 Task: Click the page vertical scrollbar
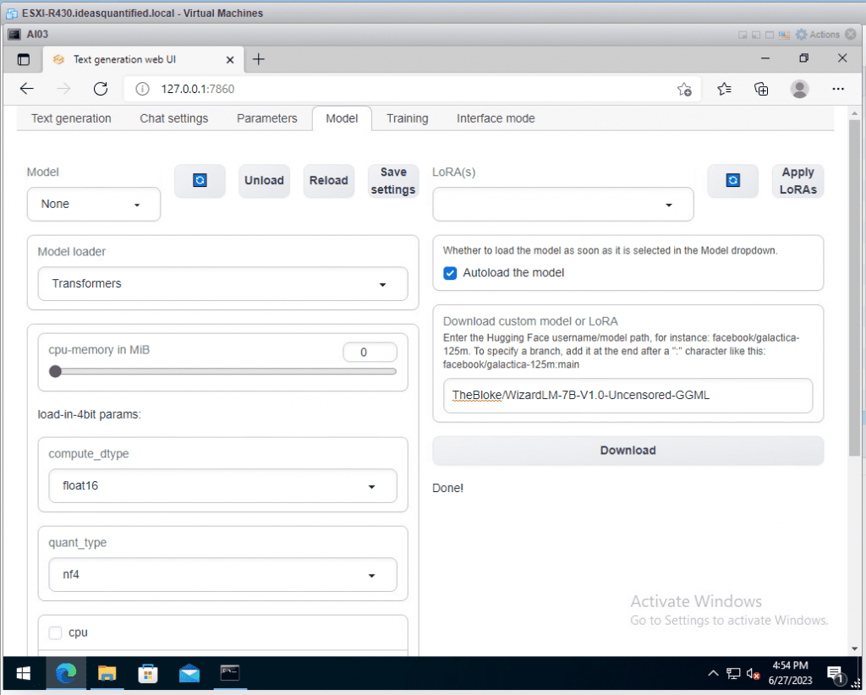[854, 287]
